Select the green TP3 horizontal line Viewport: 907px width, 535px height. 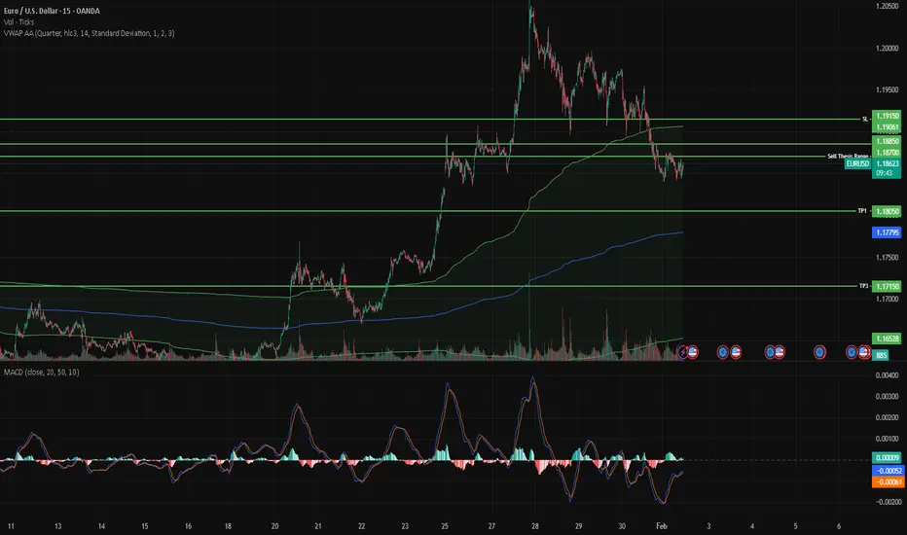click(428, 286)
